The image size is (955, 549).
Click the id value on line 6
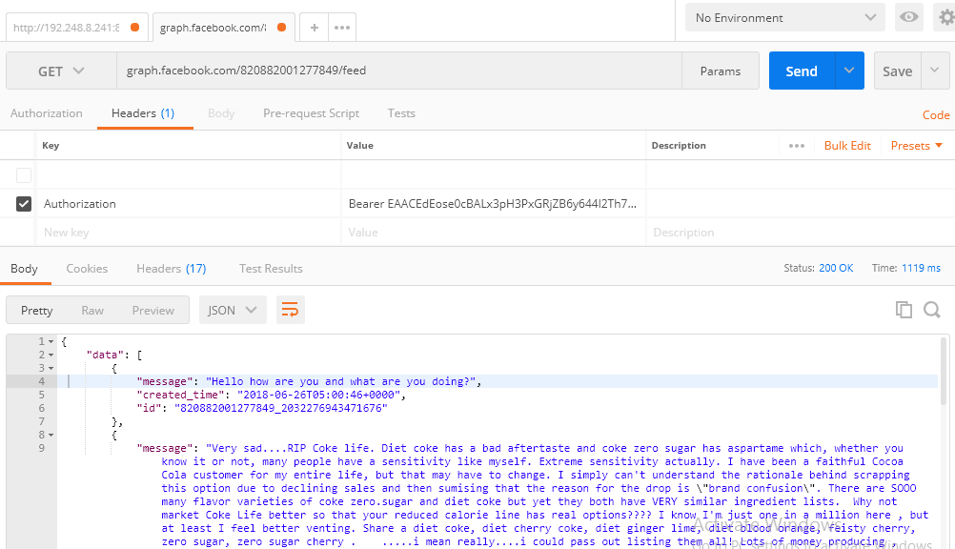(281, 408)
